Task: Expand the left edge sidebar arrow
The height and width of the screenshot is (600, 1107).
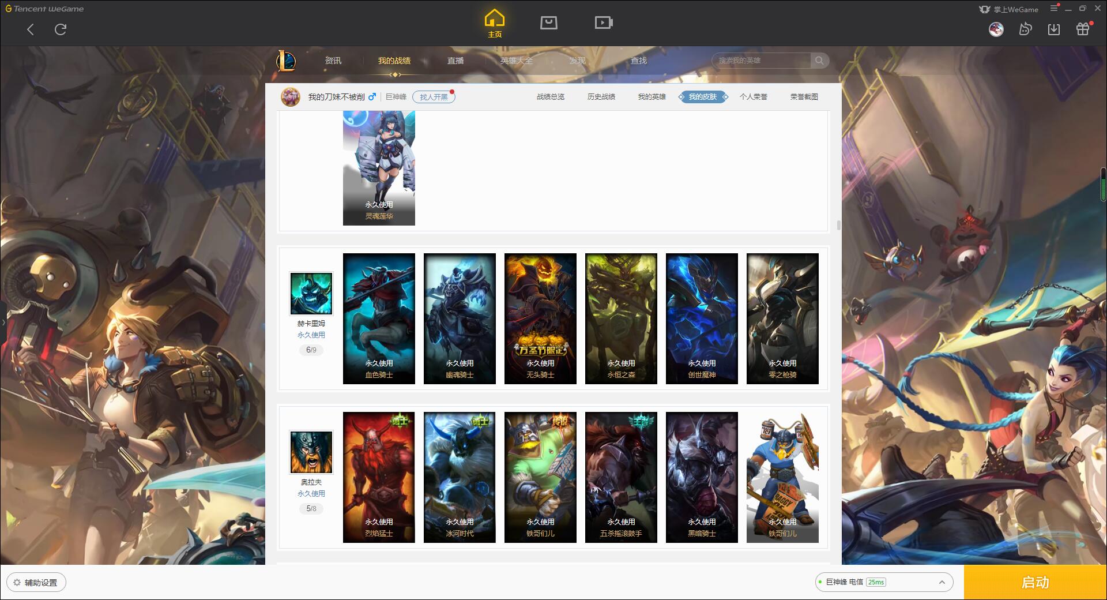Action: (3, 322)
